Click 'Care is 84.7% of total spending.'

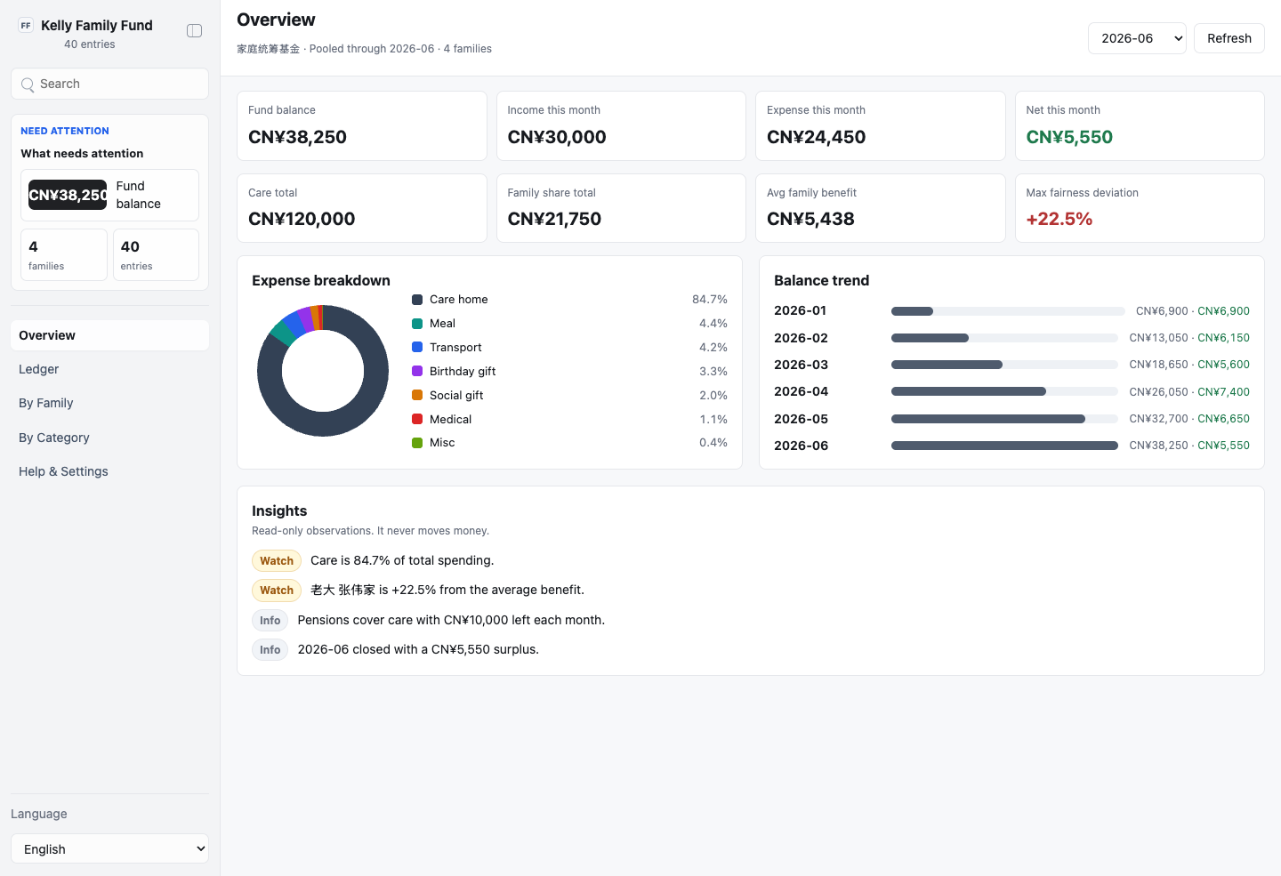tap(402, 560)
